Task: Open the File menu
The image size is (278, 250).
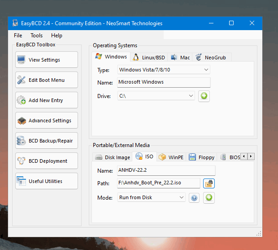Action: [x=18, y=36]
